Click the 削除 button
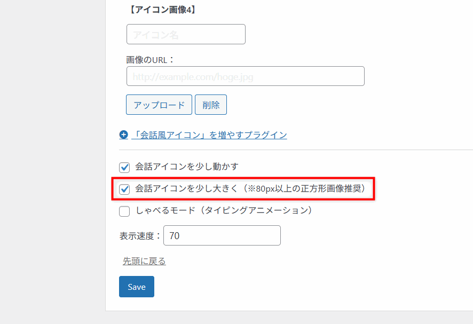Viewport: 473px width, 324px height. tap(211, 105)
